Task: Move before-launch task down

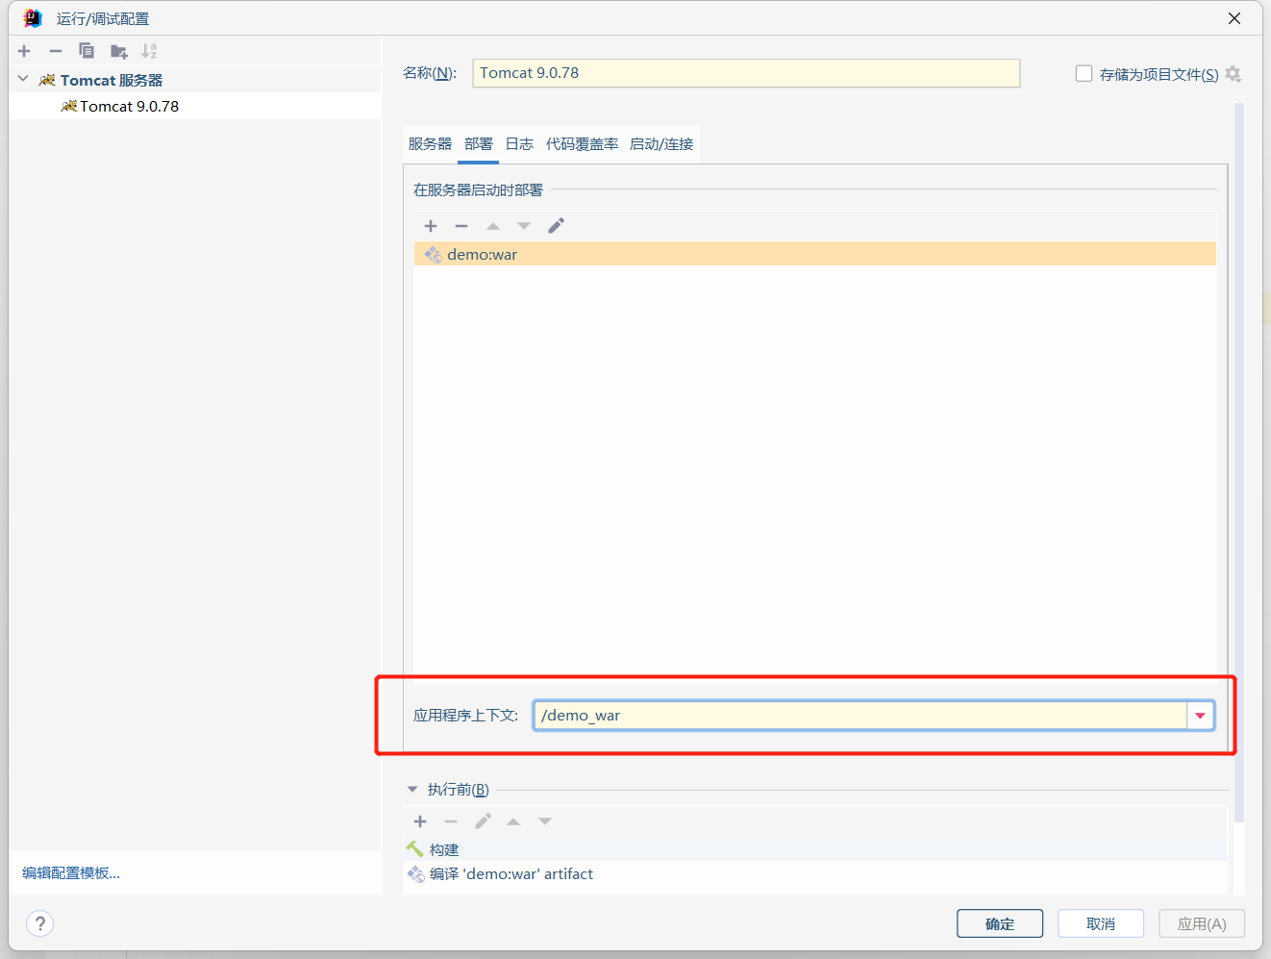Action: (545, 821)
